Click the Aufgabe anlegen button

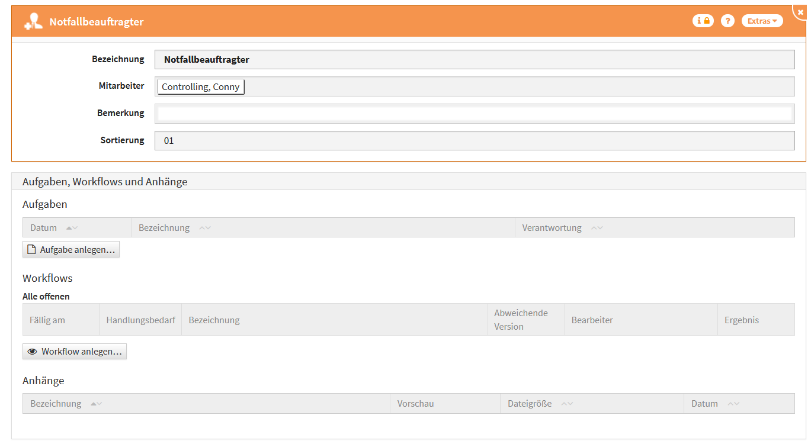point(71,250)
